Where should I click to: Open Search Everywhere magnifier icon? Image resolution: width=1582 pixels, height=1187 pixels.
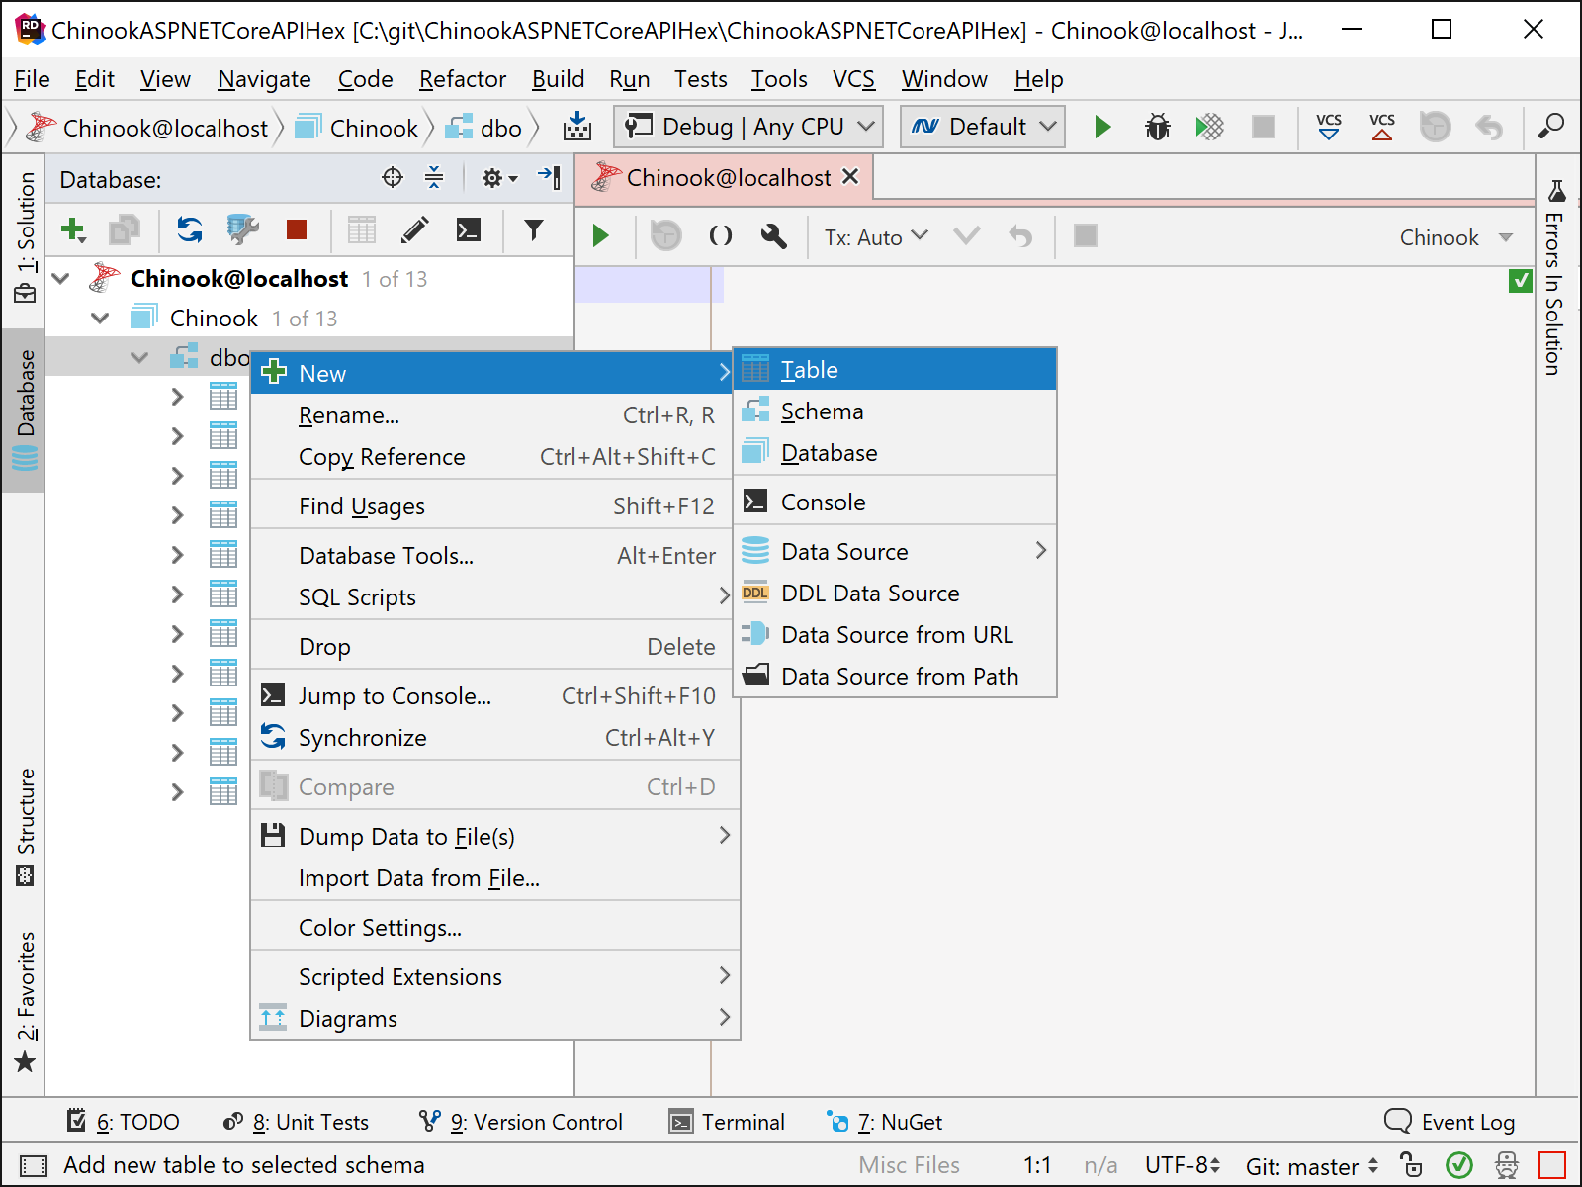(x=1551, y=127)
